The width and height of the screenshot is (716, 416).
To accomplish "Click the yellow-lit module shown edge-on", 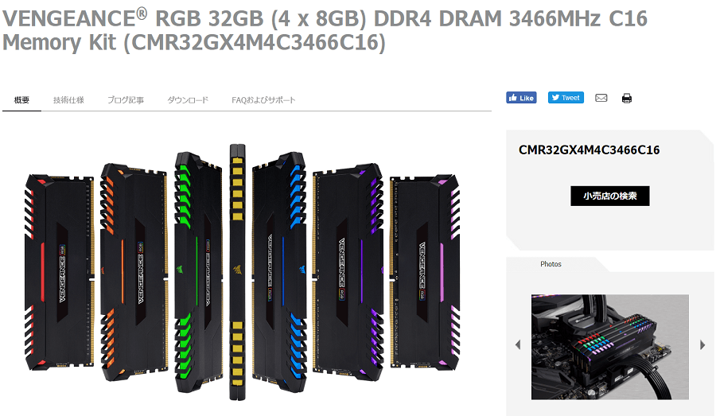I will pyautogui.click(x=237, y=272).
